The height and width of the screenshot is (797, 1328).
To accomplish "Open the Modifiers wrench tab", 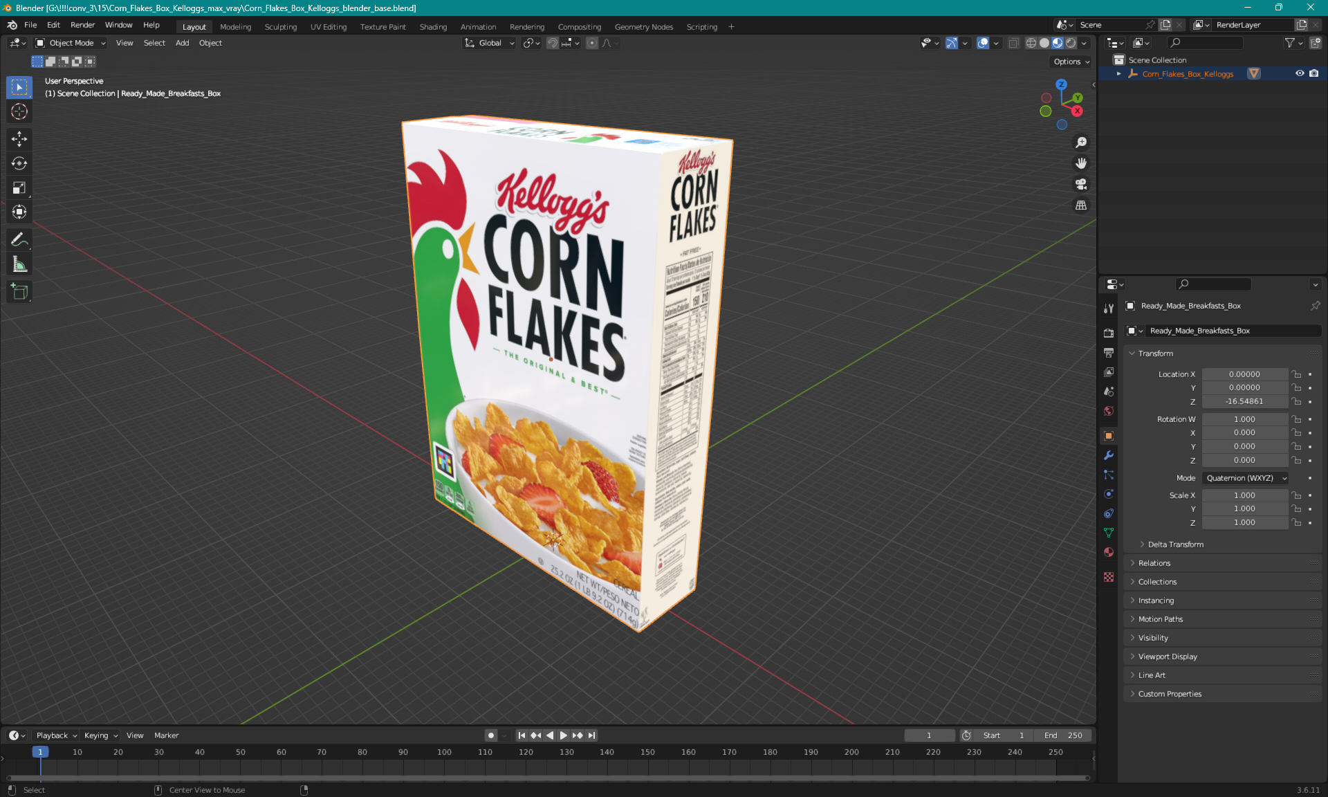I will pos(1109,455).
